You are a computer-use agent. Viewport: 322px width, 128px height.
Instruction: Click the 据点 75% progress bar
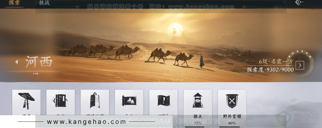tap(198, 127)
